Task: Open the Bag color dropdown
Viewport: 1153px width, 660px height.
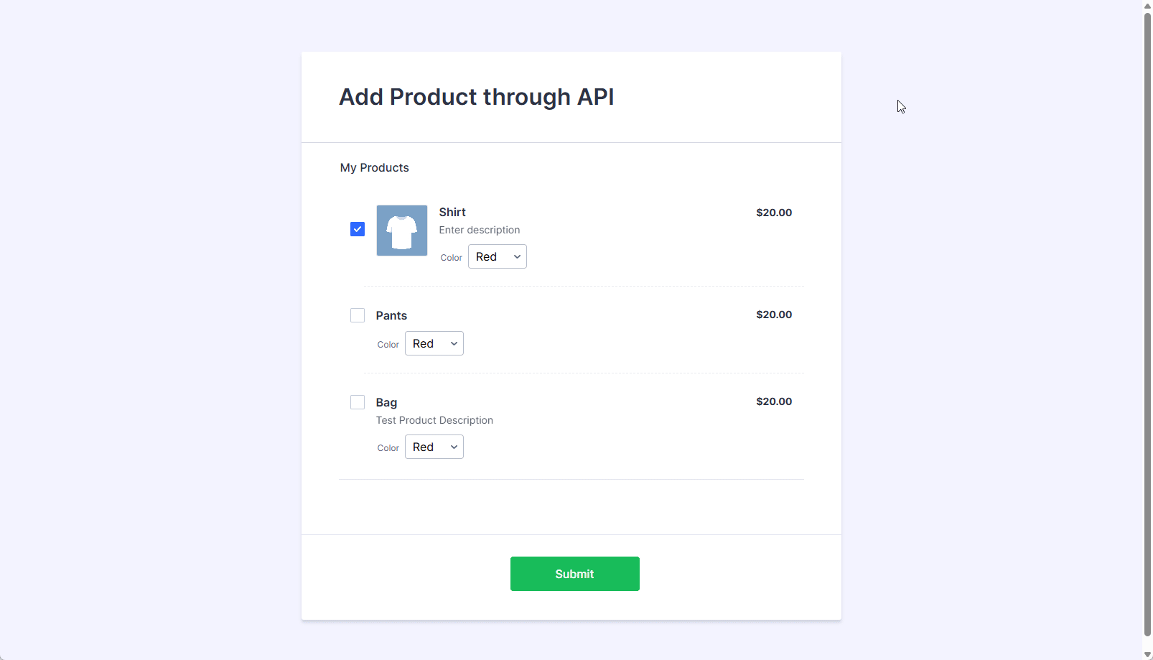Action: [434, 447]
